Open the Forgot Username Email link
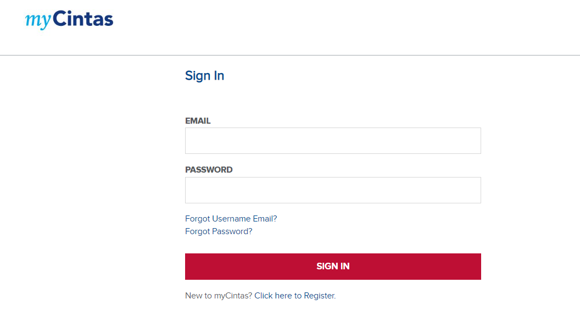 pos(231,219)
